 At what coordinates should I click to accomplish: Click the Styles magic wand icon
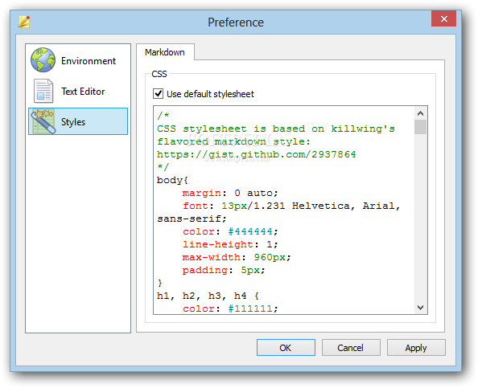click(43, 121)
